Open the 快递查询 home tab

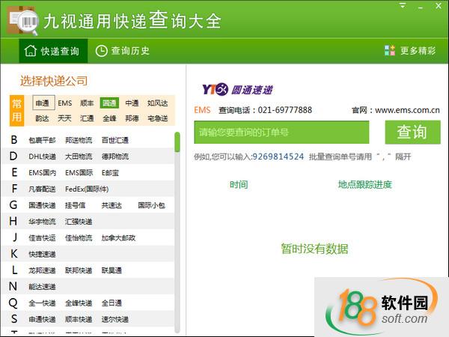click(53, 51)
